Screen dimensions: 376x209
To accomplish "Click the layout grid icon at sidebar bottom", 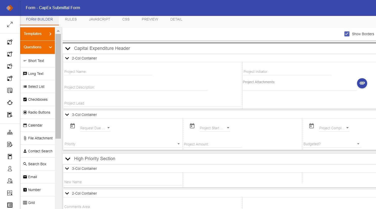I will tap(10, 205).
